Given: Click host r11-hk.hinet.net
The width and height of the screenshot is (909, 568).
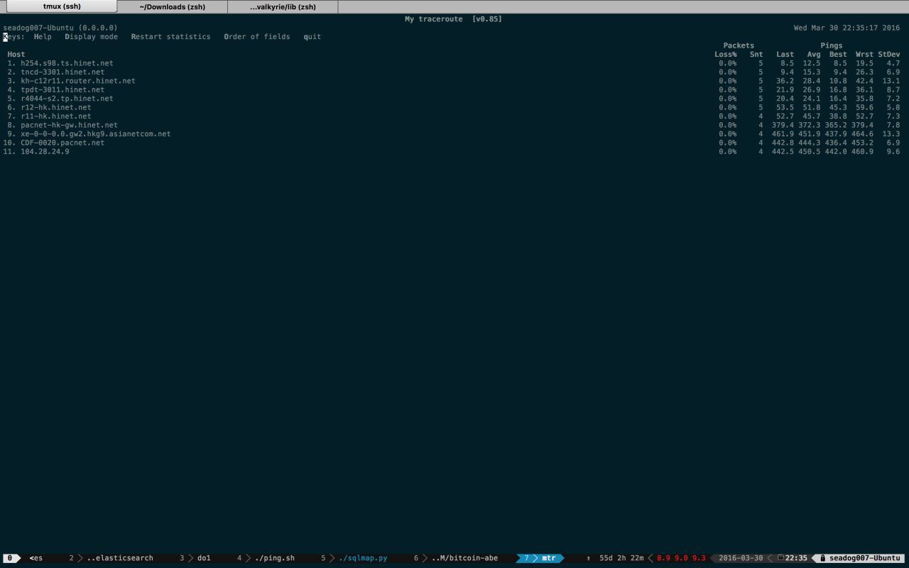Looking at the screenshot, I should click(x=56, y=116).
